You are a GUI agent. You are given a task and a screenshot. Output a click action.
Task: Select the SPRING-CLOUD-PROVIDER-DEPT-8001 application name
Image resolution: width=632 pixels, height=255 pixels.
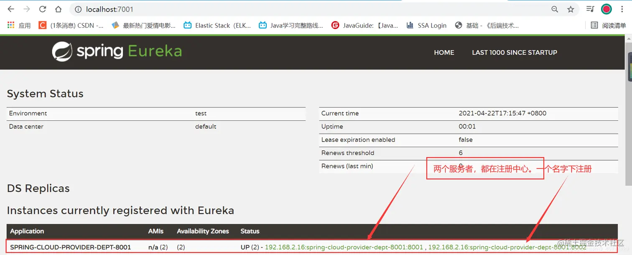[x=71, y=247]
